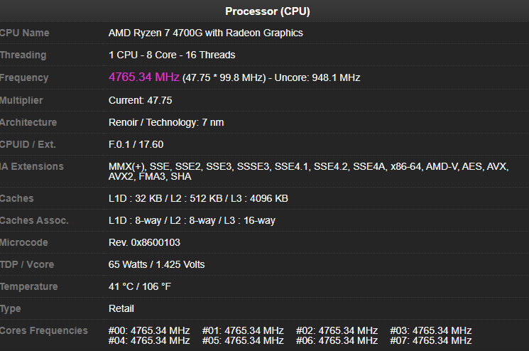Select the Uncore: 948.1 MHz text
The height and width of the screenshot is (351, 529).
tap(317, 77)
